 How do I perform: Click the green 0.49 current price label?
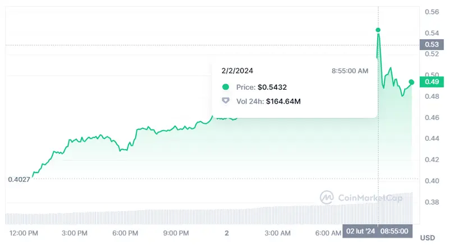pyautogui.click(x=431, y=82)
